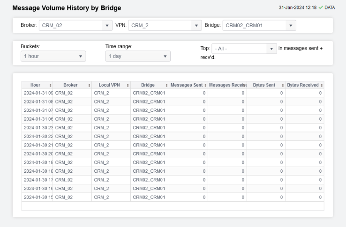Open the Bridge dropdown showing CRM02_CRM01

(x=259, y=25)
